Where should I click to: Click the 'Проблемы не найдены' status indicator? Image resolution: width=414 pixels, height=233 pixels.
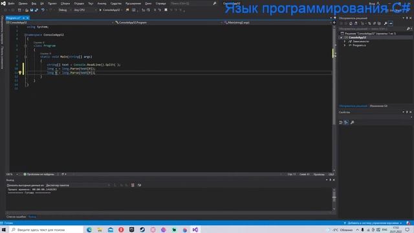coord(39,174)
